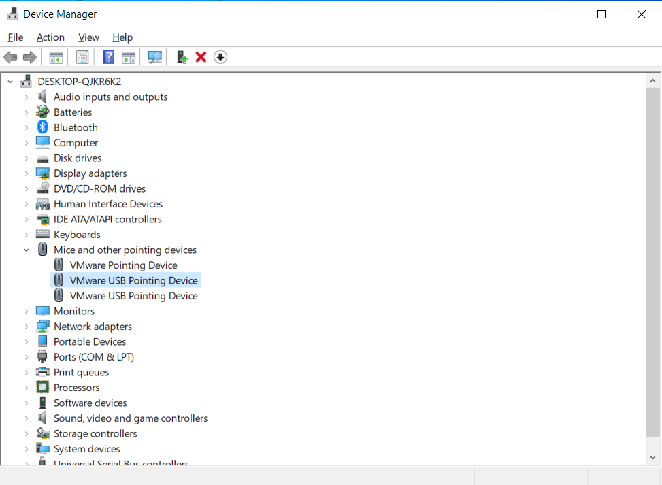The height and width of the screenshot is (485, 662).
Task: Toggle the show/hide console tree icon
Action: click(56, 57)
